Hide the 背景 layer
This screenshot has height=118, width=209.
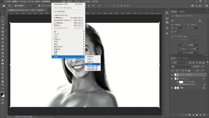point(172,88)
